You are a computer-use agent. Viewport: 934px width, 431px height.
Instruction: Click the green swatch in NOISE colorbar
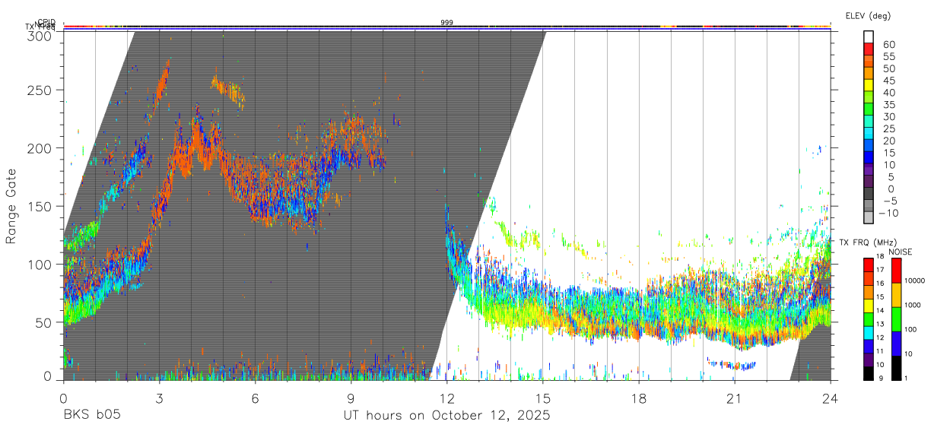click(x=896, y=318)
